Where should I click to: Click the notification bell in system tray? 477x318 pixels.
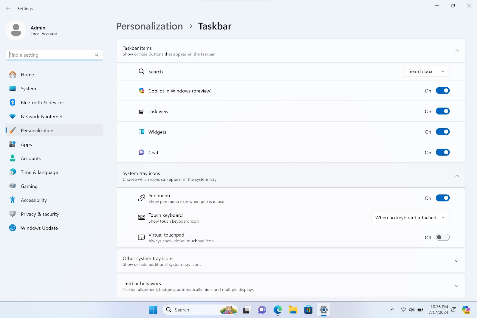pyautogui.click(x=453, y=310)
